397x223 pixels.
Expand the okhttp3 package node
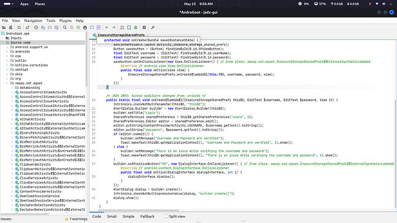tap(7, 70)
